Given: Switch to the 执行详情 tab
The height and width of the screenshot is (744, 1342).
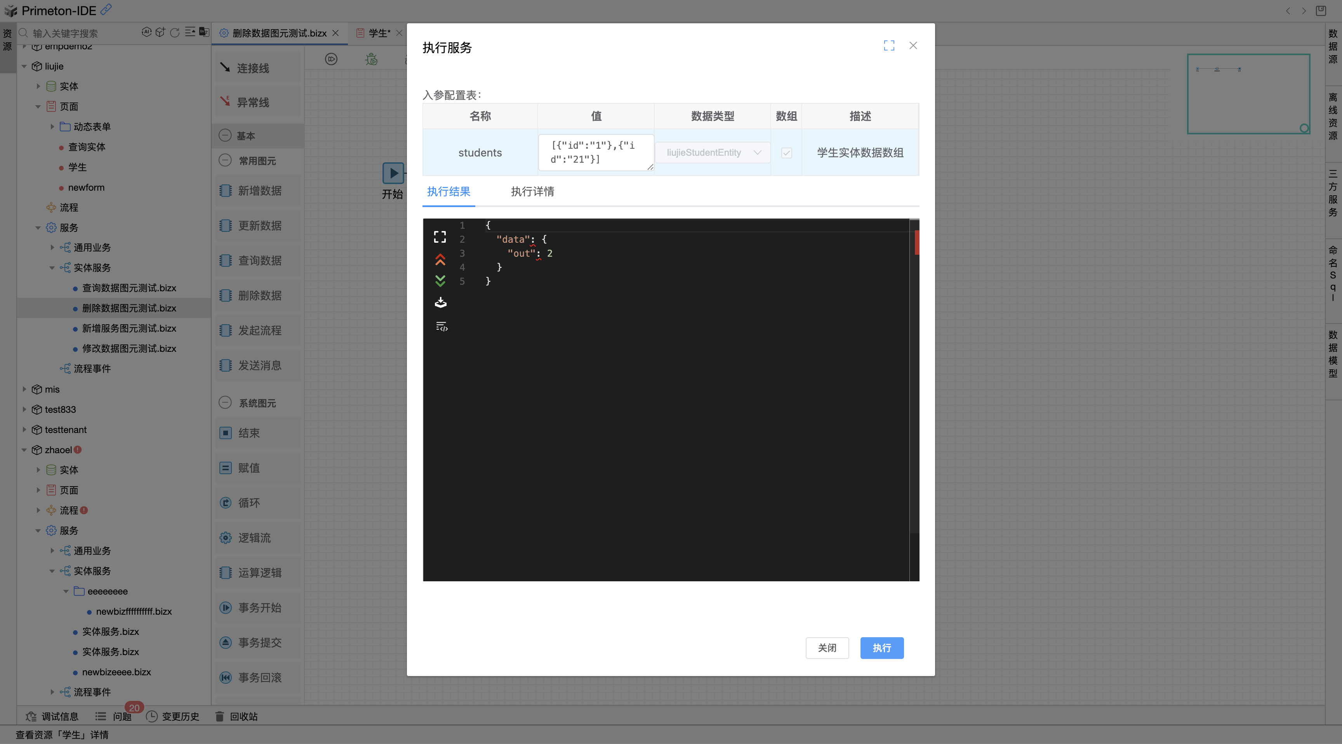Looking at the screenshot, I should 532,192.
